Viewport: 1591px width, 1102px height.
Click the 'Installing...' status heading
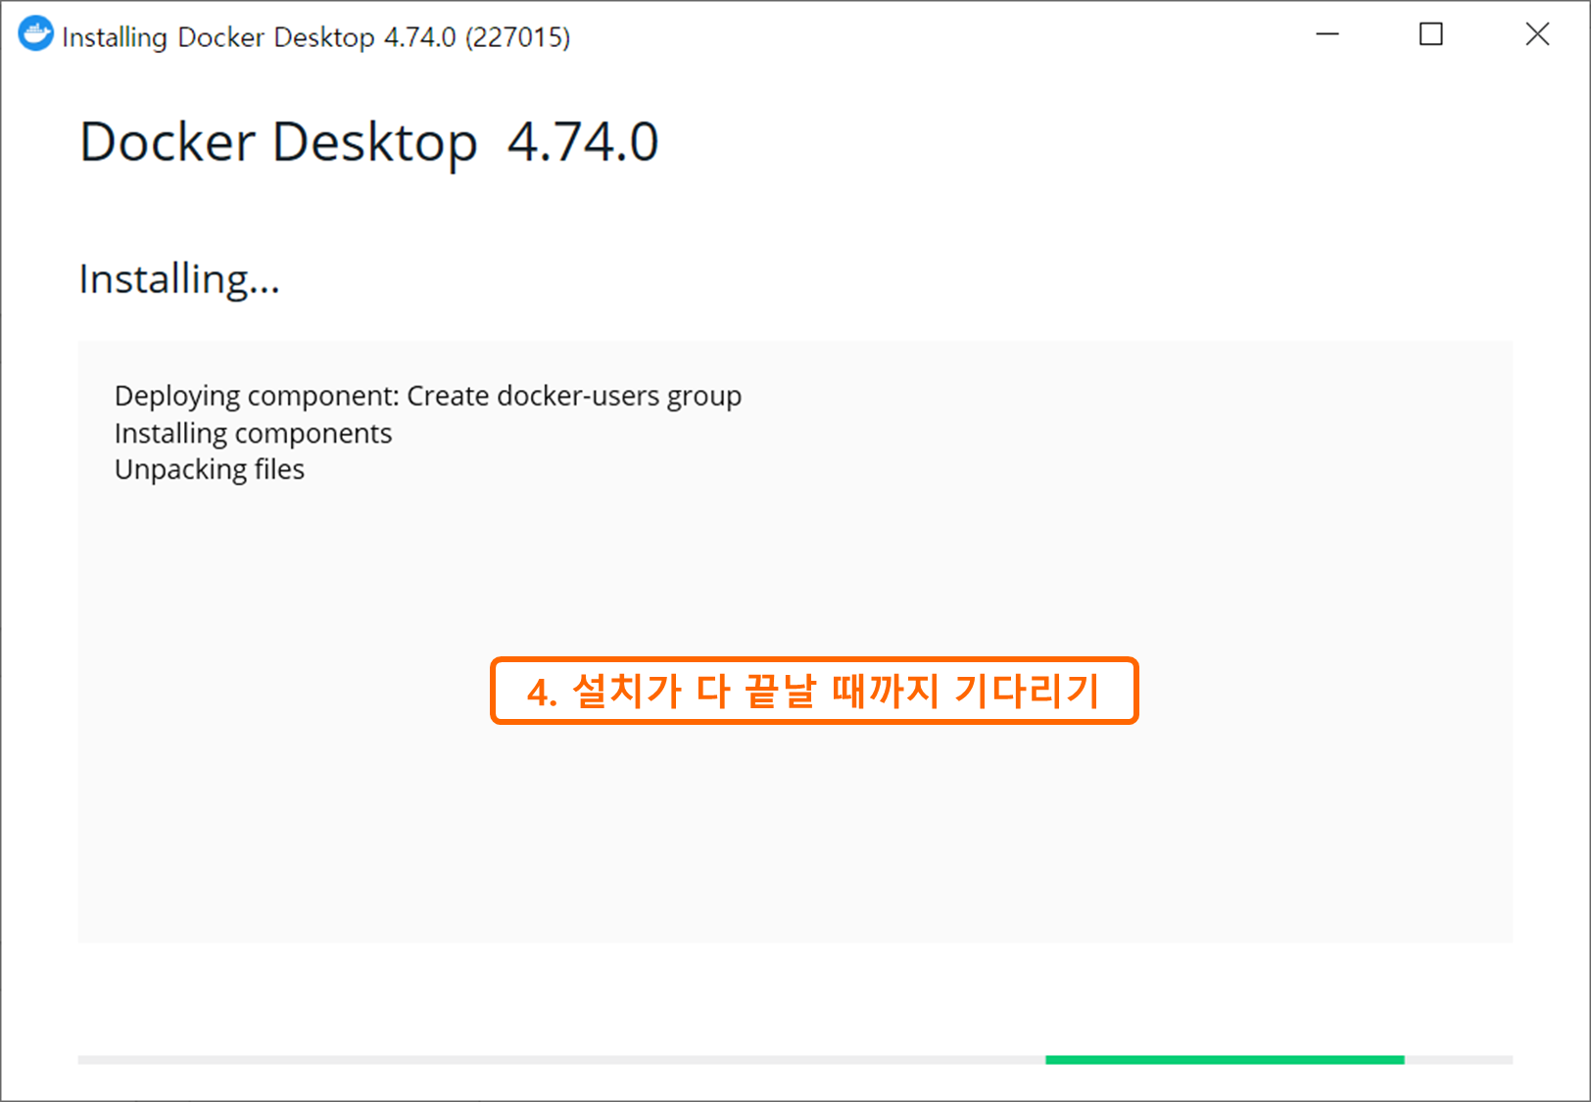(179, 279)
